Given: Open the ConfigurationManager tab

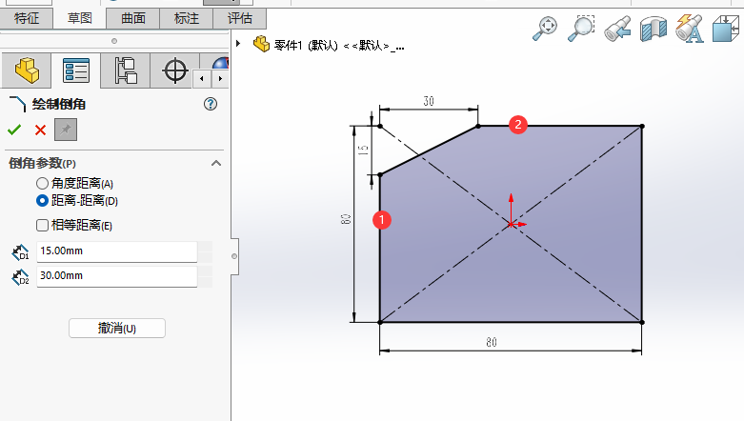Looking at the screenshot, I should click(126, 70).
